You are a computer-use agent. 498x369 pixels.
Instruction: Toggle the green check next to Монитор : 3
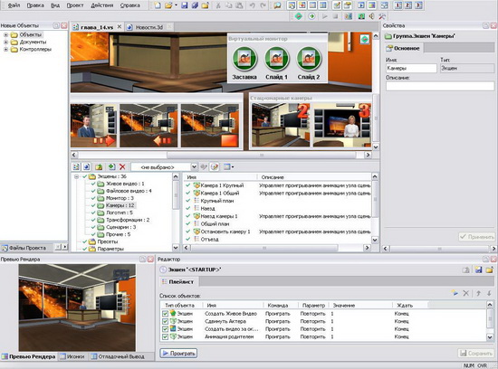point(93,198)
